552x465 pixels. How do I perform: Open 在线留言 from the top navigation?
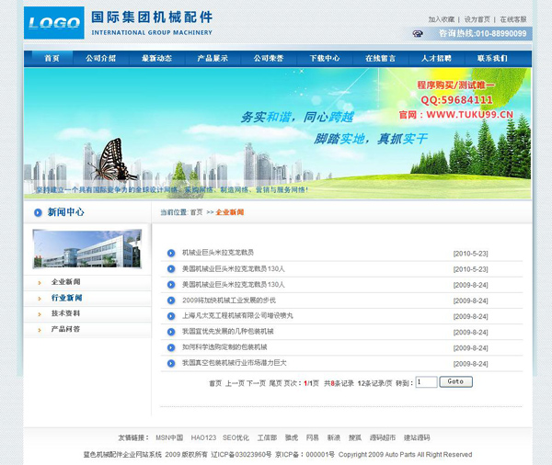point(380,59)
